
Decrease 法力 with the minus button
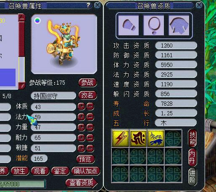point(90,117)
